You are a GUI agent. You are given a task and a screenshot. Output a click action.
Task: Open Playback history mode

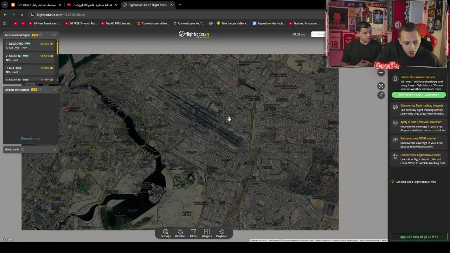(221, 233)
